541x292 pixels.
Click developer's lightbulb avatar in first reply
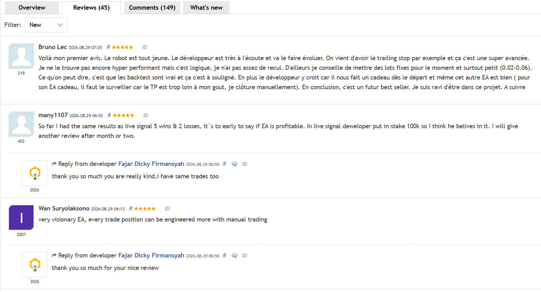pos(35,173)
